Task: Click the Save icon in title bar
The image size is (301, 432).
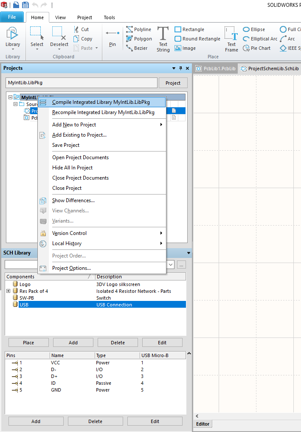Action: click(x=25, y=5)
